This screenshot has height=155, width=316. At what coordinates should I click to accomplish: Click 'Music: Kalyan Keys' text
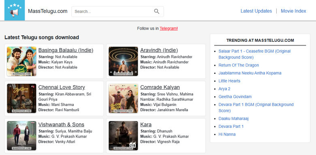coord(56,62)
